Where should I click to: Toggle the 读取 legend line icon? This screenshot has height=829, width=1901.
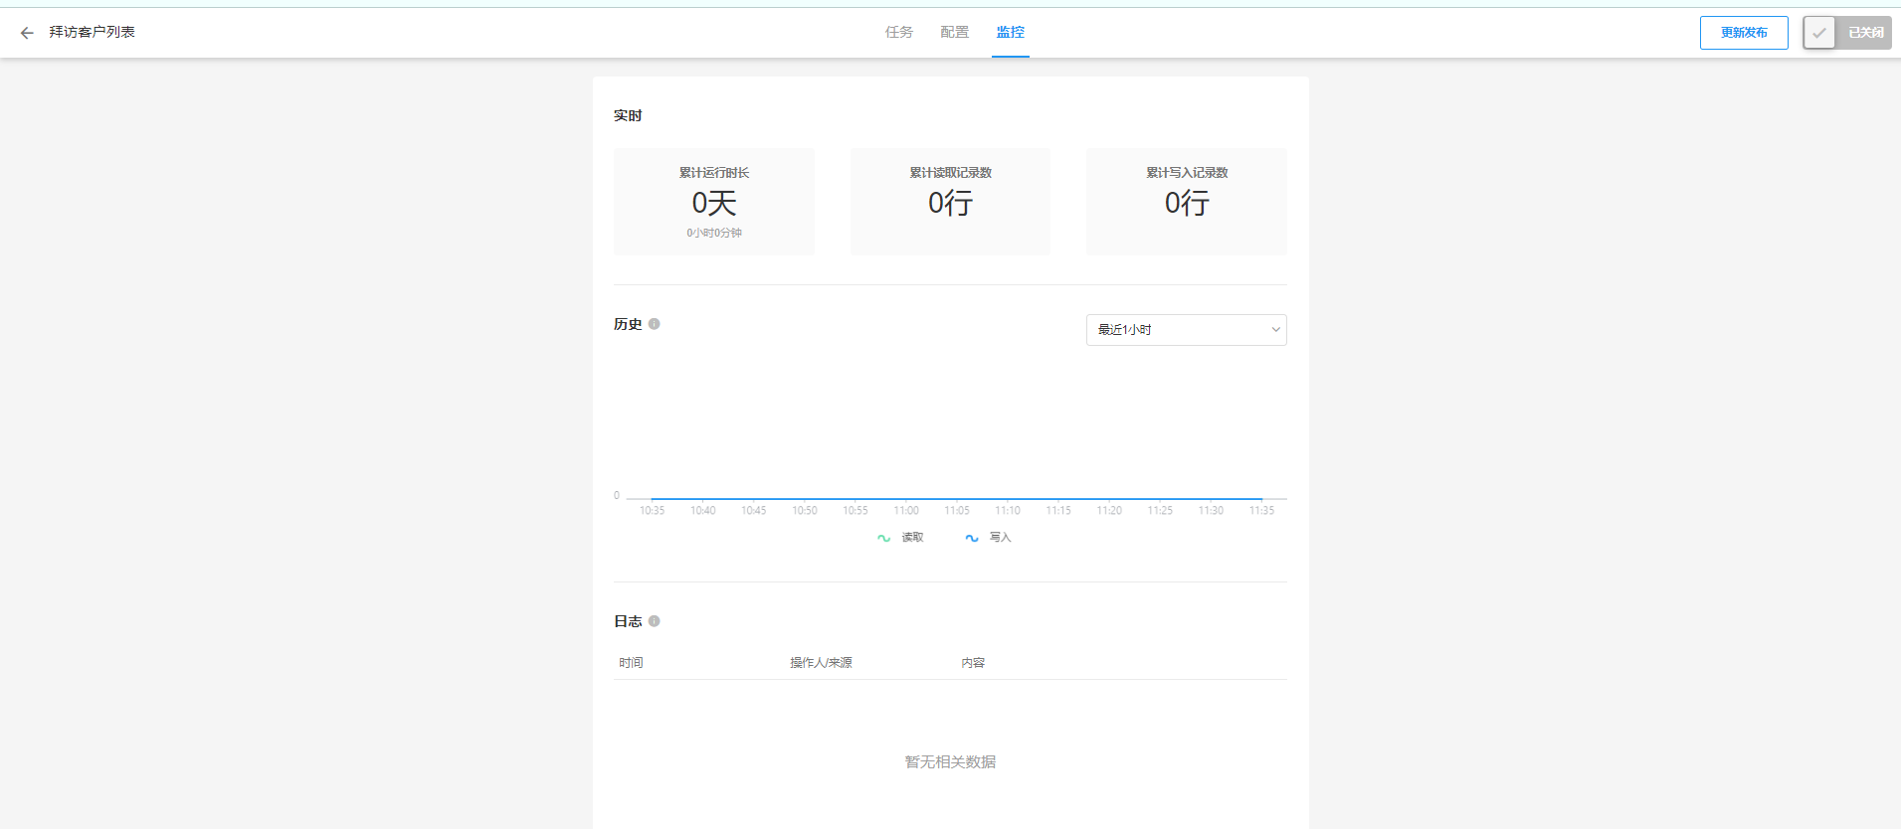(883, 538)
